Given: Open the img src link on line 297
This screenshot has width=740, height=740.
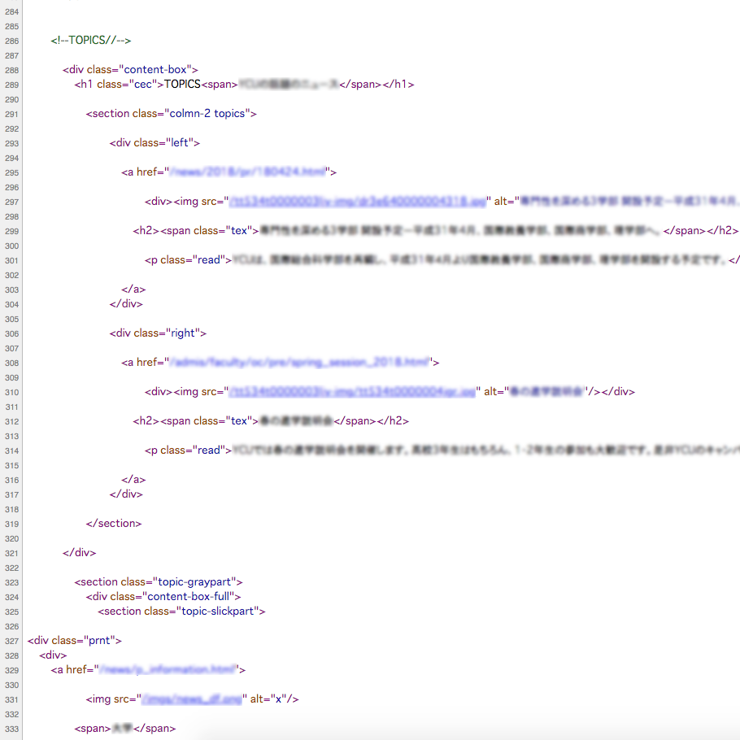Looking at the screenshot, I should pyautogui.click(x=358, y=202).
